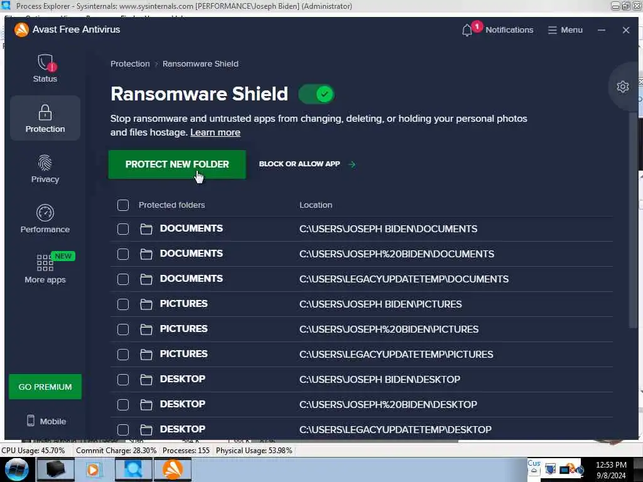Image resolution: width=643 pixels, height=482 pixels.
Task: Open the first pinned taskbar program
Action: pos(55,469)
